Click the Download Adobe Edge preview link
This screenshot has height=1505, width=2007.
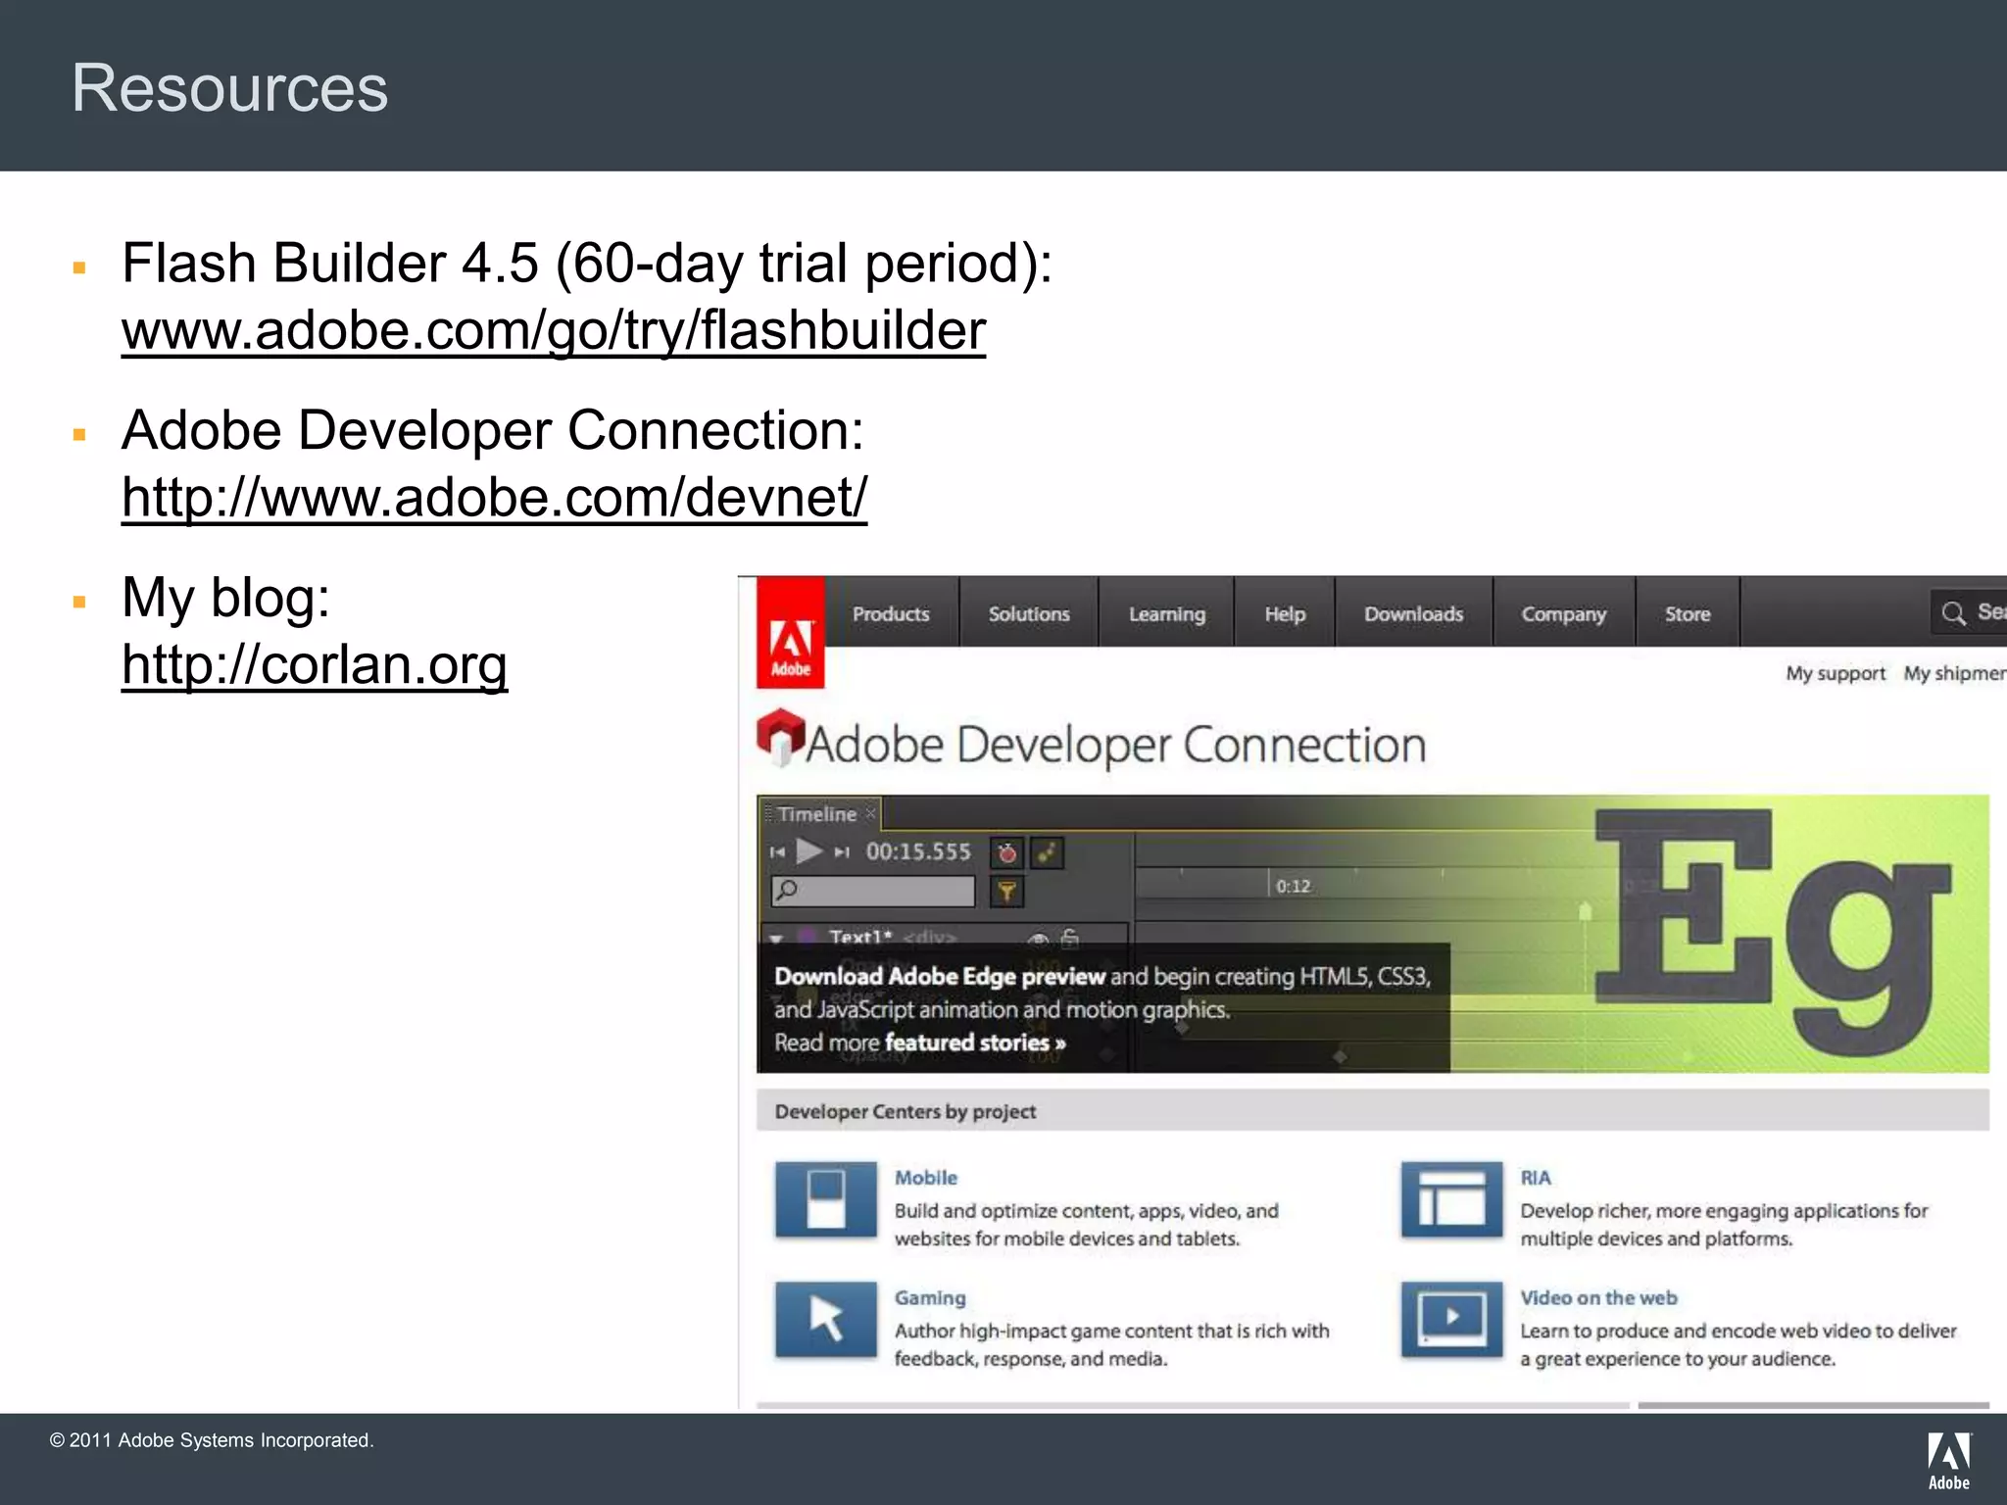940,976
